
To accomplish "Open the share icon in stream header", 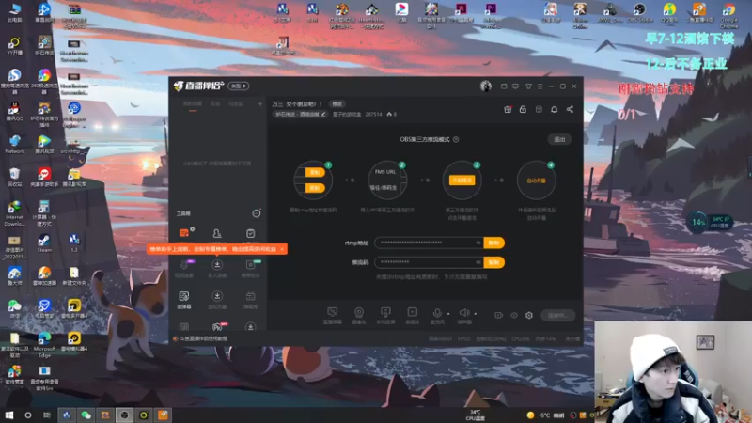I will tap(570, 109).
